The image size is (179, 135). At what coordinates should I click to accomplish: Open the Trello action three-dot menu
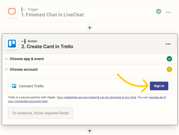click(168, 44)
